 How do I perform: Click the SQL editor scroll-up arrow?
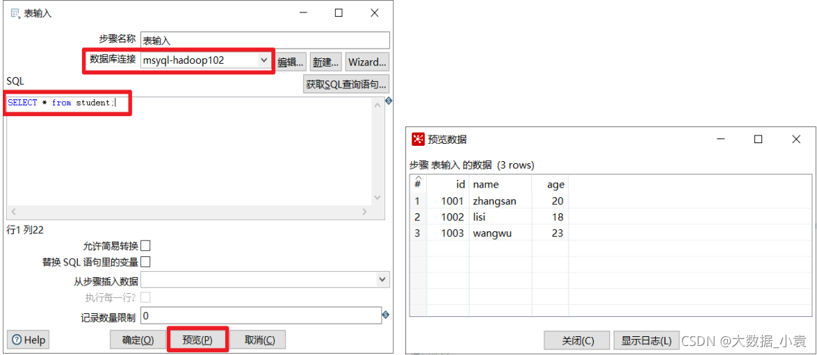(378, 104)
